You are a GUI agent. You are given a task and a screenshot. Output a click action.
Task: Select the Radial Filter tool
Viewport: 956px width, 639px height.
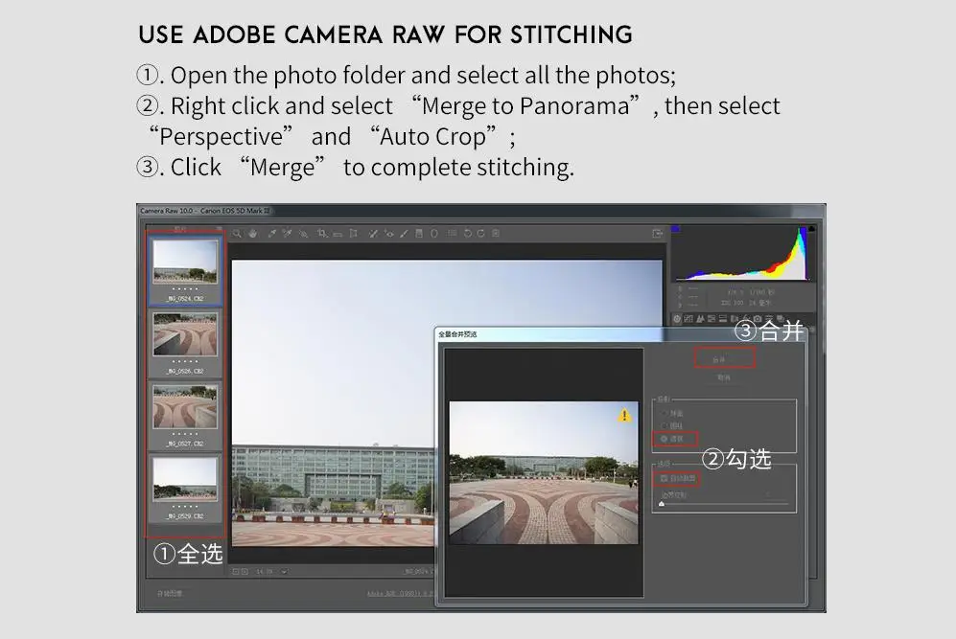[x=434, y=234]
